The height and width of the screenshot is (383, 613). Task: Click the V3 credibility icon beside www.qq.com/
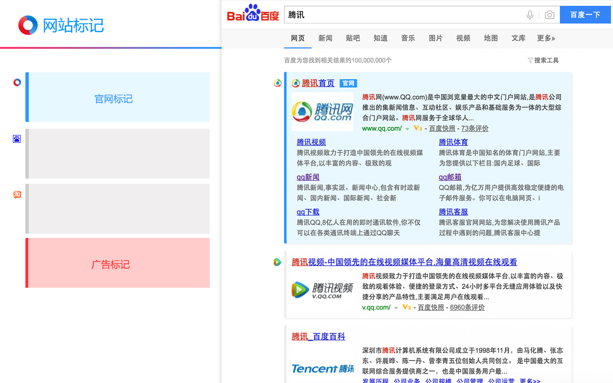418,128
